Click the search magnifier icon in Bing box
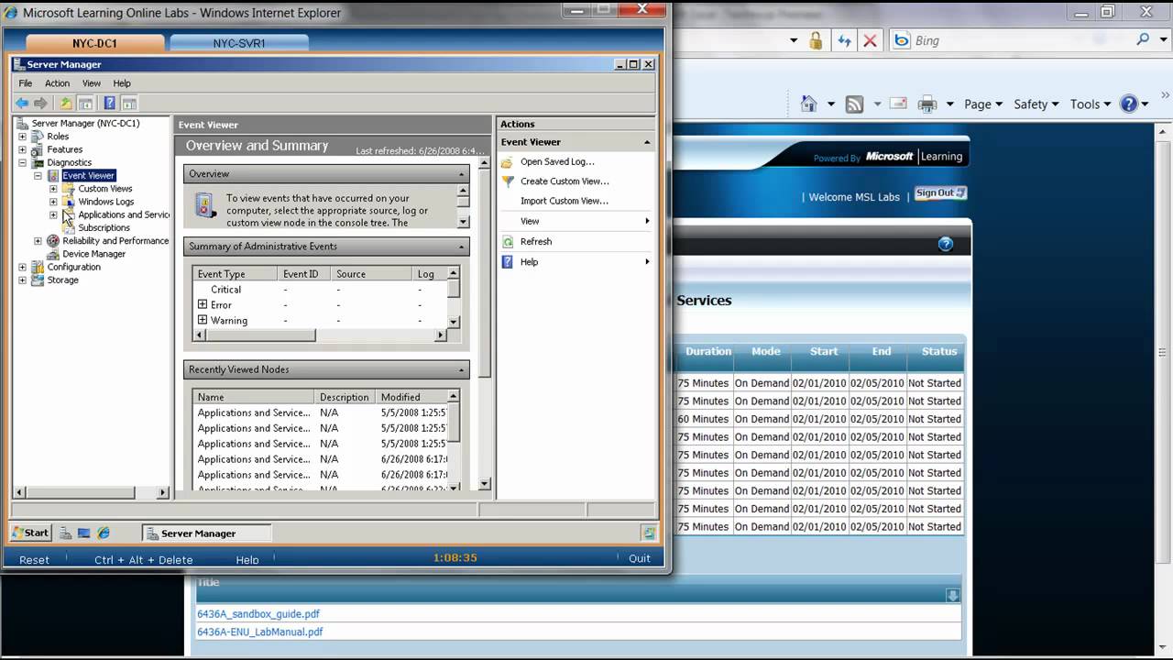The height and width of the screenshot is (660, 1173). 1143,39
